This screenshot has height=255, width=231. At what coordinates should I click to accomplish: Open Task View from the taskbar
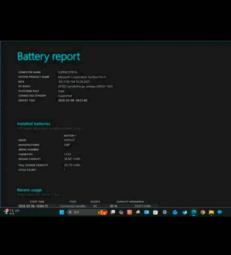pyautogui.click(x=113, y=212)
